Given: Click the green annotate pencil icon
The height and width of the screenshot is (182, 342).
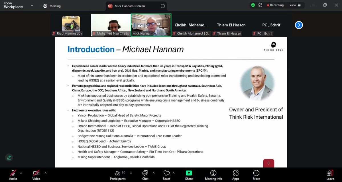Looking at the screenshot, I should click(x=9, y=157).
